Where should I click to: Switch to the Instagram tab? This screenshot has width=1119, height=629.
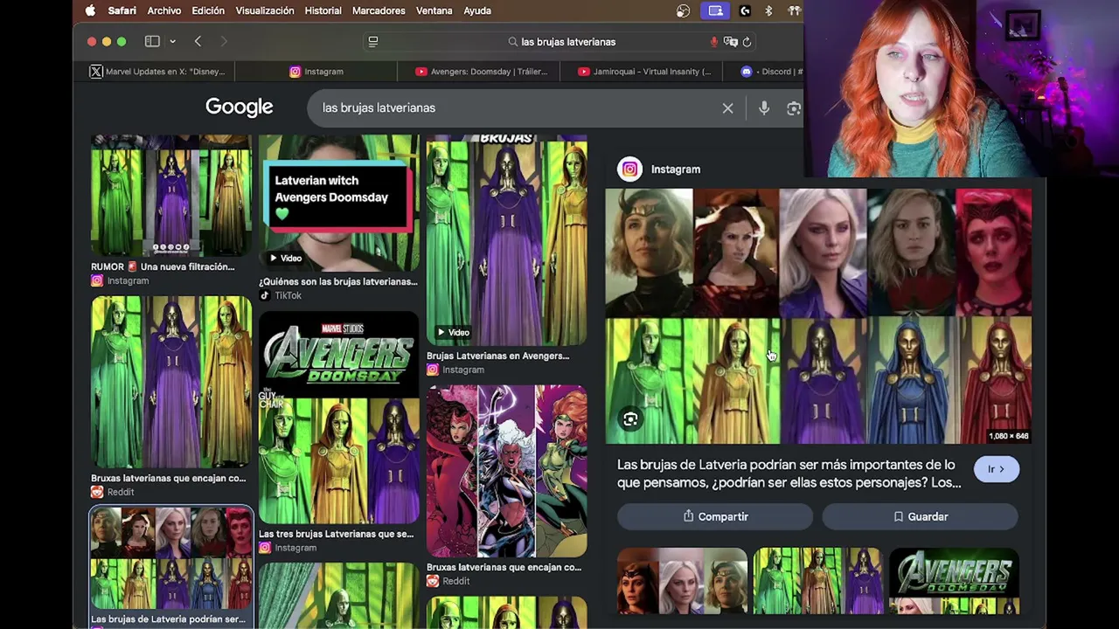click(316, 72)
